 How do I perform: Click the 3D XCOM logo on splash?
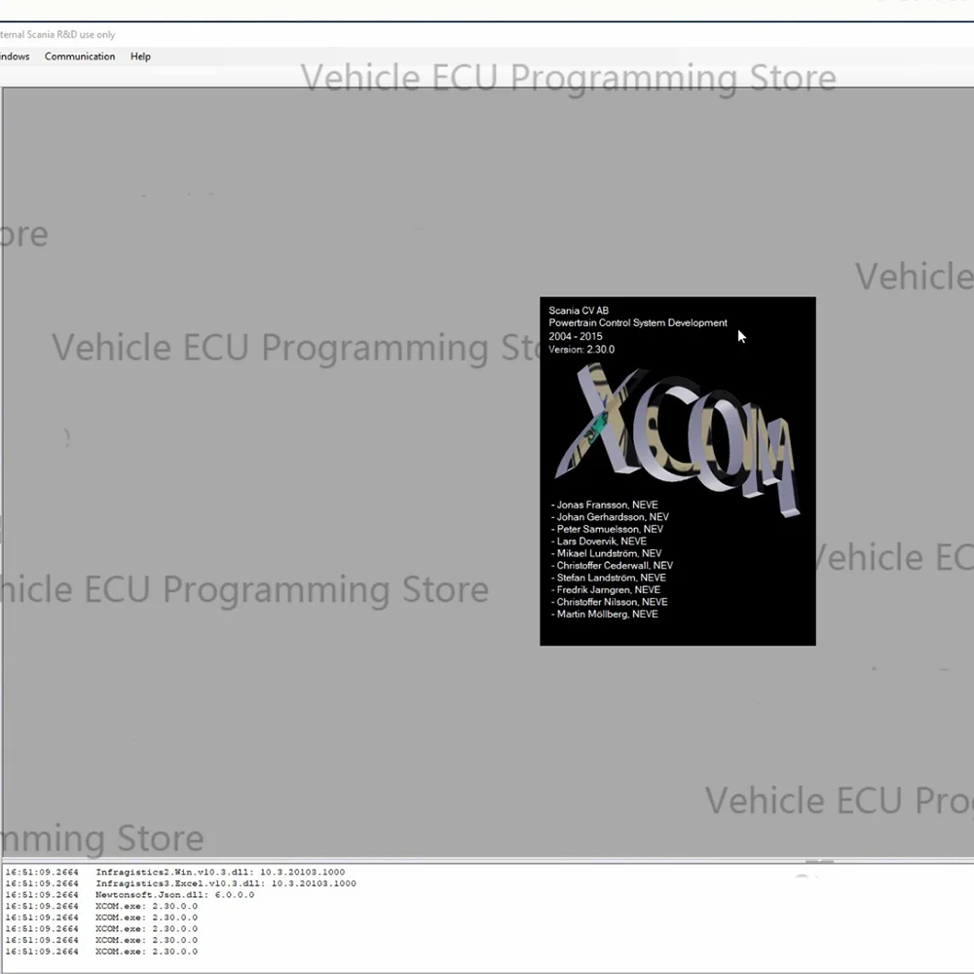coord(677,438)
